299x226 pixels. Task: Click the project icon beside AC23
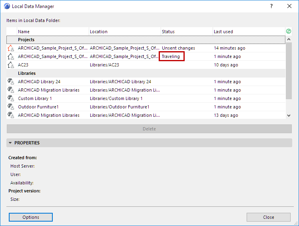tap(11, 65)
